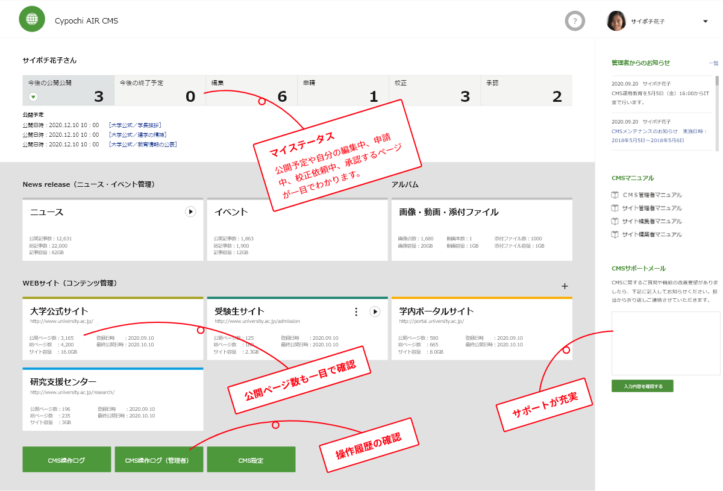Click the play icon on 受験生サイト card
The width and height of the screenshot is (723, 491).
coord(375,311)
